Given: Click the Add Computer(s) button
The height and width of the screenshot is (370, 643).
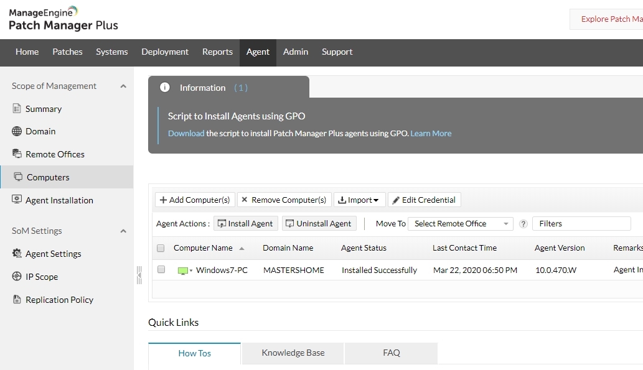Looking at the screenshot, I should tap(195, 200).
